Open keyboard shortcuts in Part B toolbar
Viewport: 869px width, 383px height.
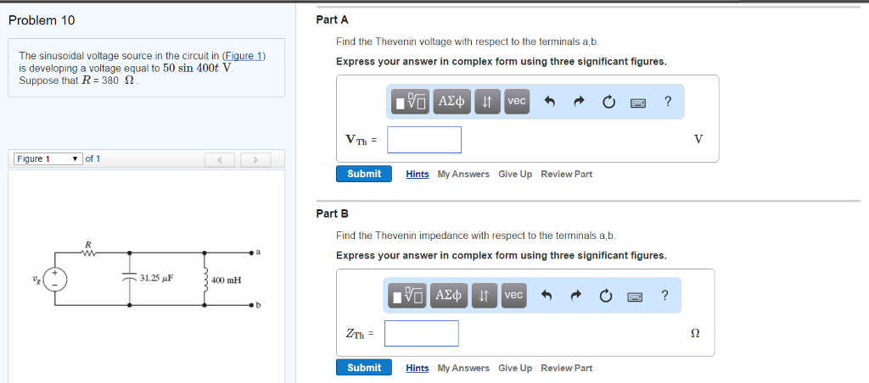click(635, 297)
